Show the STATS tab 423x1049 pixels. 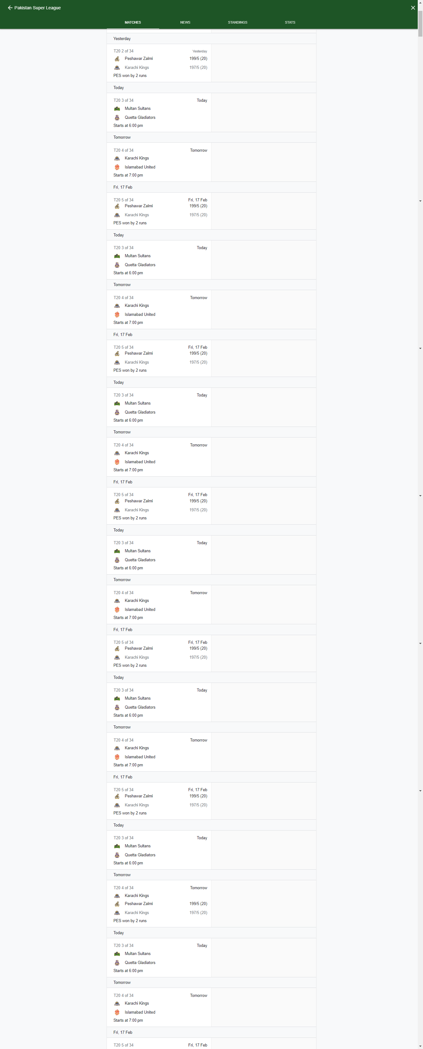pyautogui.click(x=290, y=22)
